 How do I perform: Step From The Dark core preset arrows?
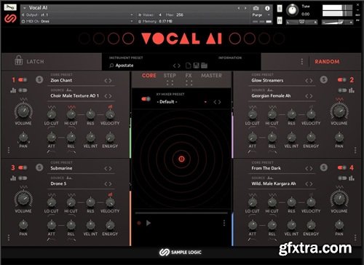[309, 168]
